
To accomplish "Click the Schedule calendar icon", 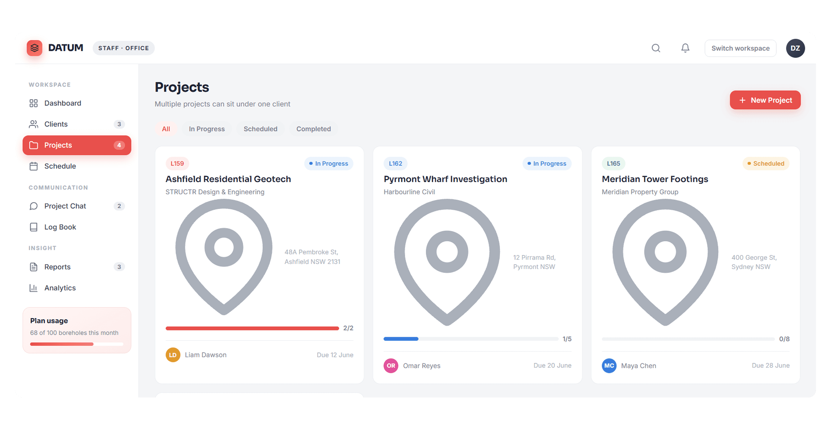I will pyautogui.click(x=33, y=166).
